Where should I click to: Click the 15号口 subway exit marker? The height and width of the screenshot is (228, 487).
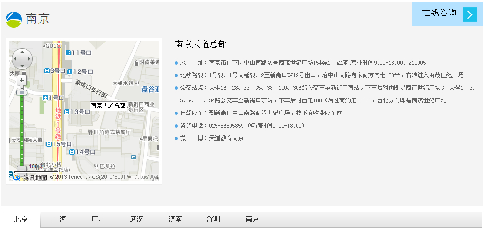point(49,144)
